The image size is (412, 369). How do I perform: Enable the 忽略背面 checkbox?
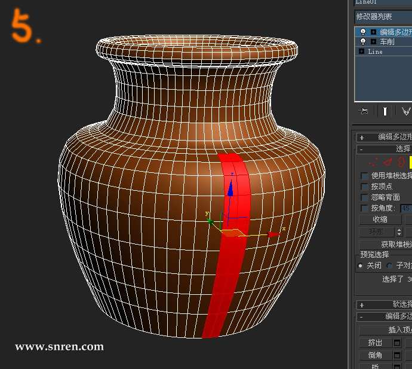tap(364, 198)
